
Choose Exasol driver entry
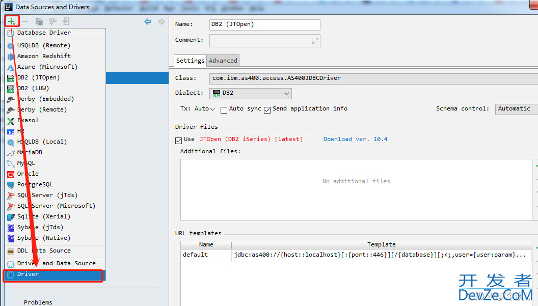(56, 120)
